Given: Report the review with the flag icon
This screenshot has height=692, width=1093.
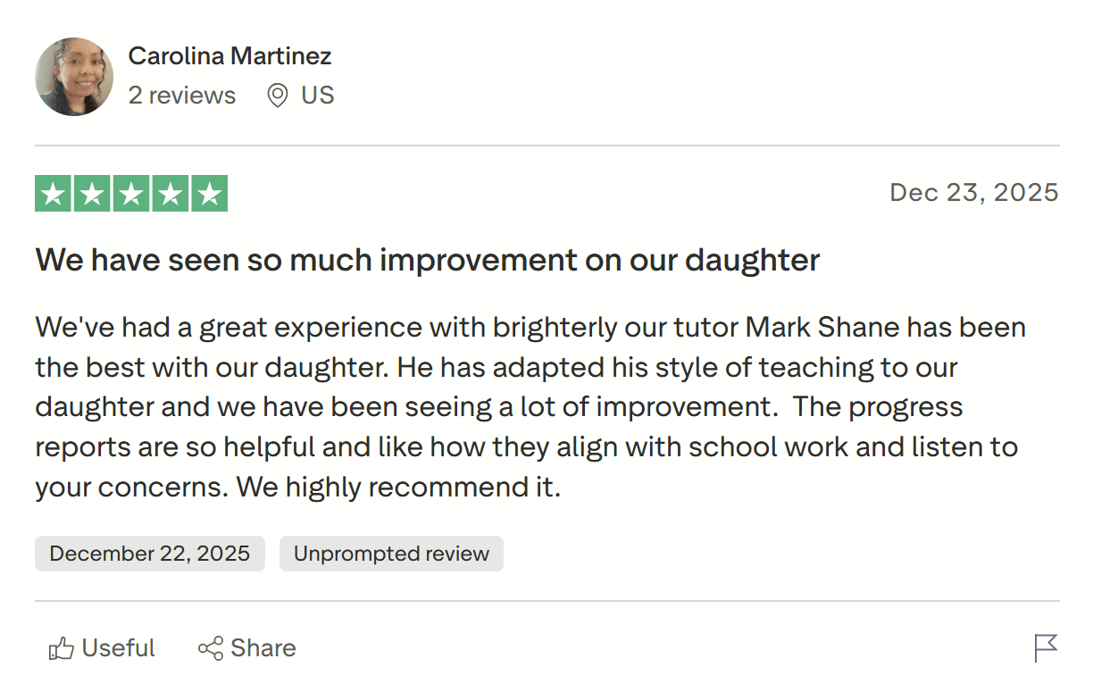Looking at the screenshot, I should point(1046,647).
